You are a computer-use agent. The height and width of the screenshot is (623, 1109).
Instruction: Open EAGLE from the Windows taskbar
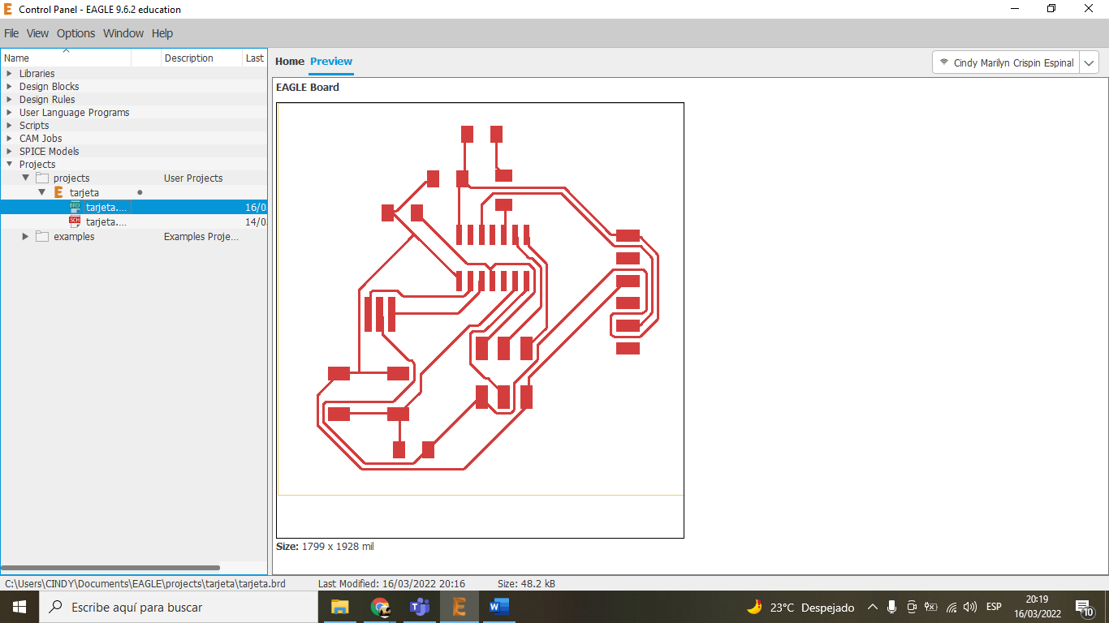point(459,607)
